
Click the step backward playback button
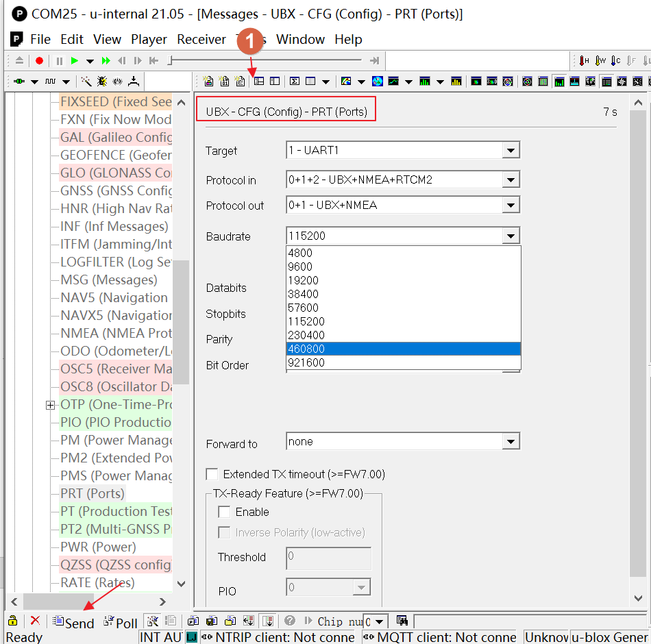tap(122, 61)
